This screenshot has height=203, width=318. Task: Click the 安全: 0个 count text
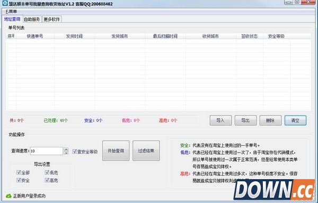click(93, 120)
